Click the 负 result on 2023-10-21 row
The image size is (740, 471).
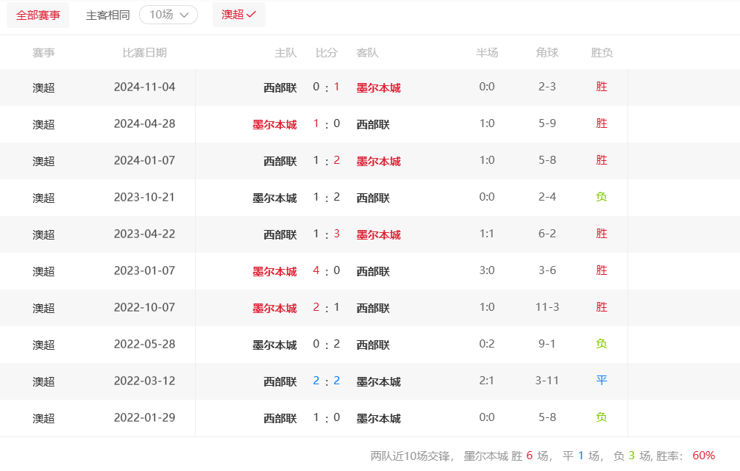click(602, 197)
